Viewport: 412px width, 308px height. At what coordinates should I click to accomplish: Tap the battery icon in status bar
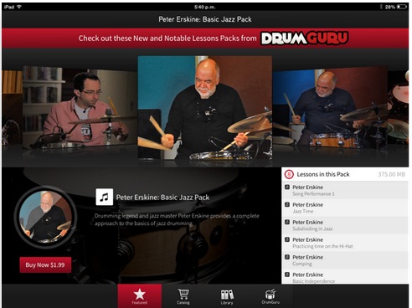tap(402, 7)
